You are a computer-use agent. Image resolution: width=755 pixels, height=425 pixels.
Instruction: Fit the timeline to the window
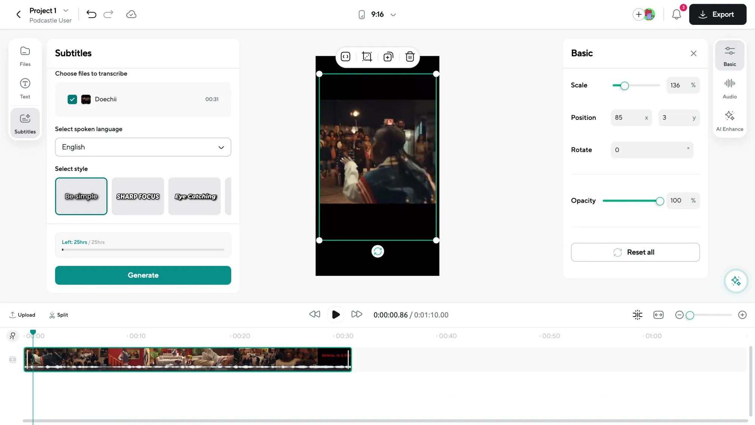coord(658,315)
